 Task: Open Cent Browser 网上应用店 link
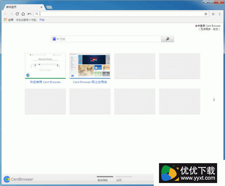click(90, 82)
